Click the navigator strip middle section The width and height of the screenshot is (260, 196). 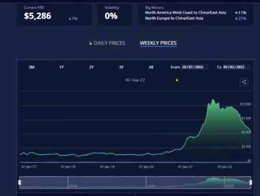tap(135, 182)
